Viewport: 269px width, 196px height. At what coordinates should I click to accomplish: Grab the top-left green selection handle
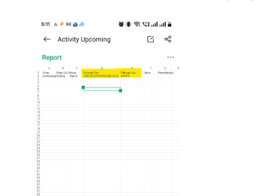point(83,87)
